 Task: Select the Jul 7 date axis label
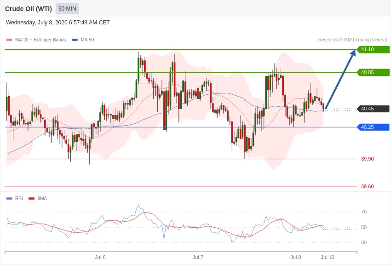coord(198,257)
